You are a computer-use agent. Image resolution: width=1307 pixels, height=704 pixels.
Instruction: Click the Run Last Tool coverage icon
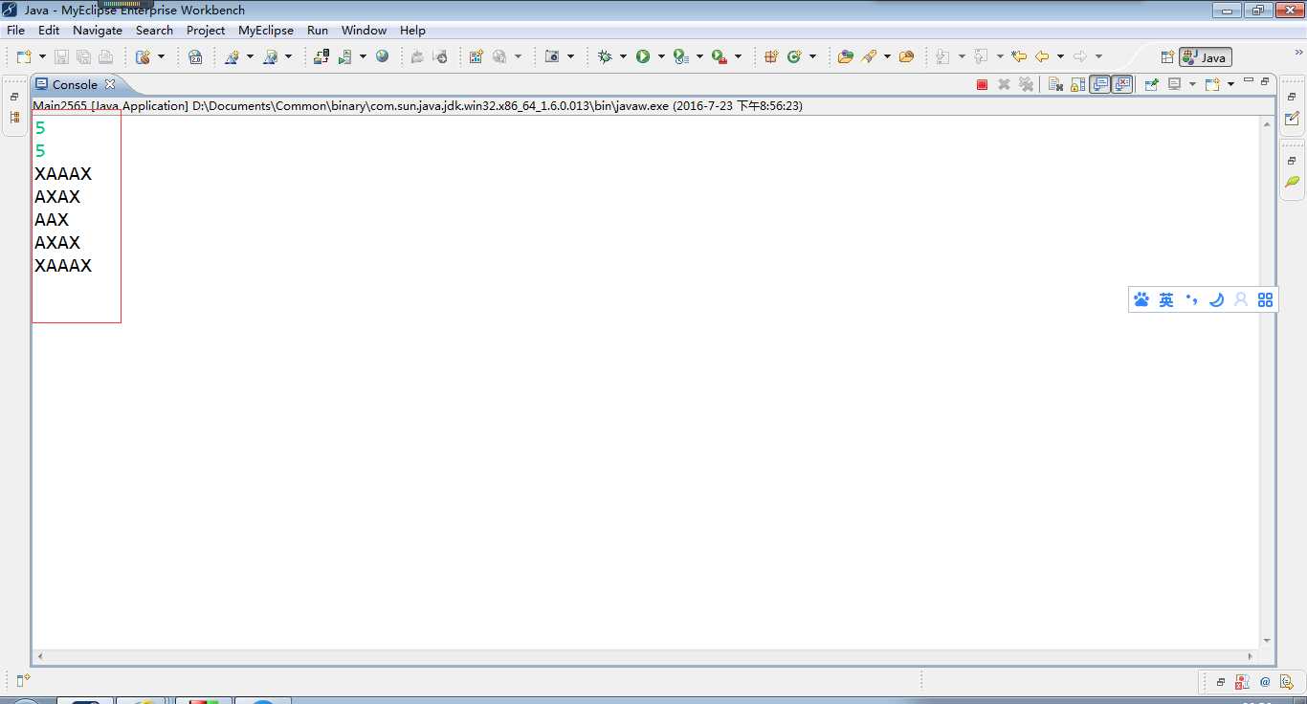pyautogui.click(x=680, y=56)
